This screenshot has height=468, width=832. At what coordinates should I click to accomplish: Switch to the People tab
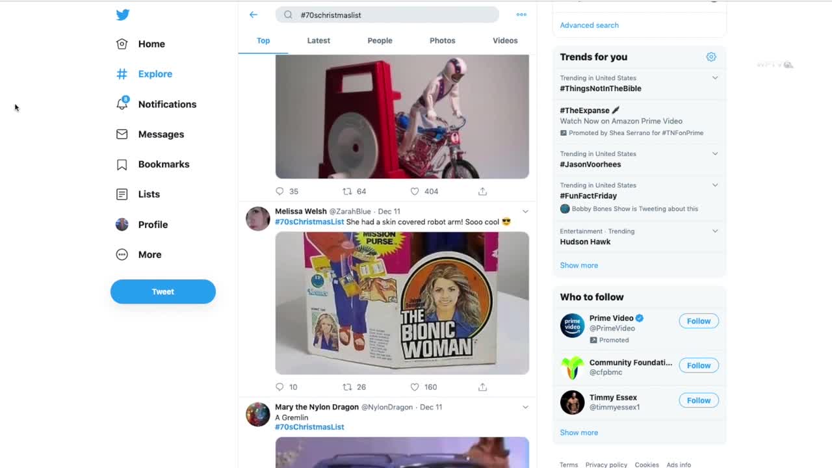[380, 40]
